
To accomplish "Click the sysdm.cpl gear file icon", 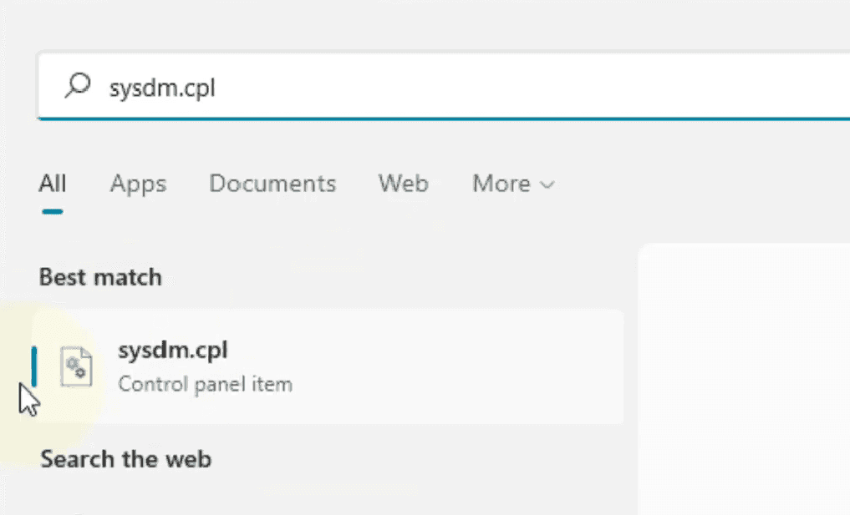I will 76,366.
